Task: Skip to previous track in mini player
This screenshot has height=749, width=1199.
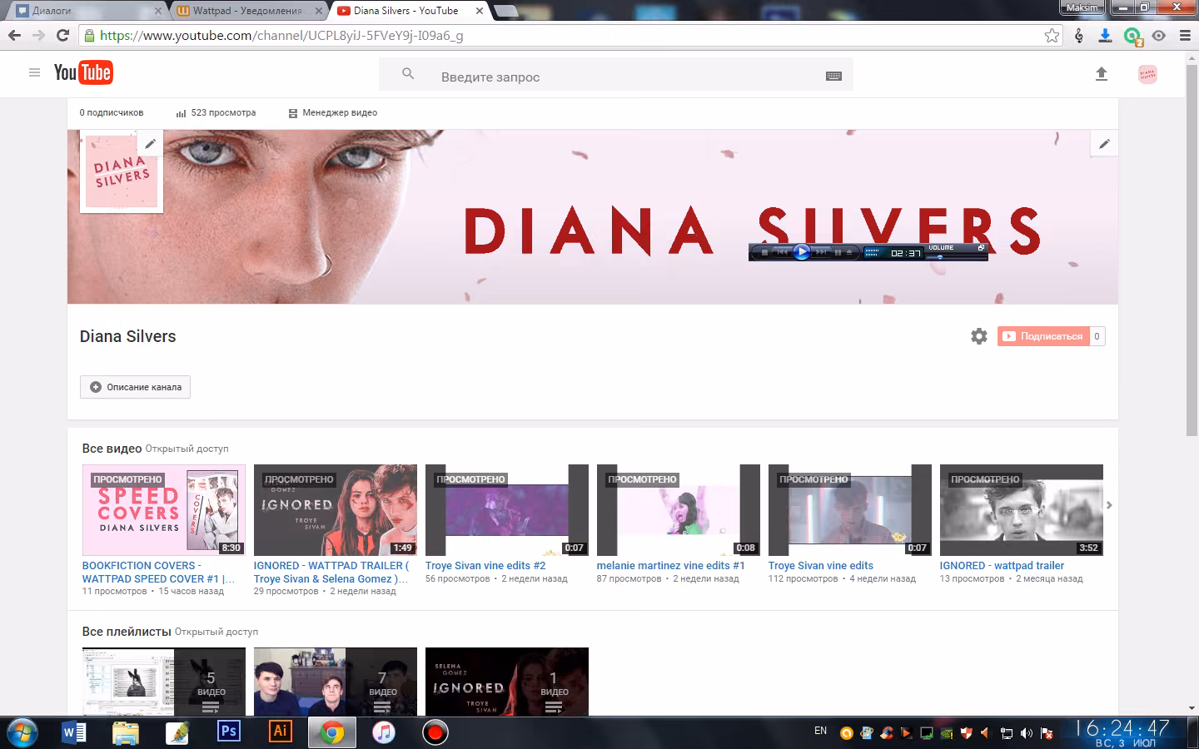Action: (782, 252)
